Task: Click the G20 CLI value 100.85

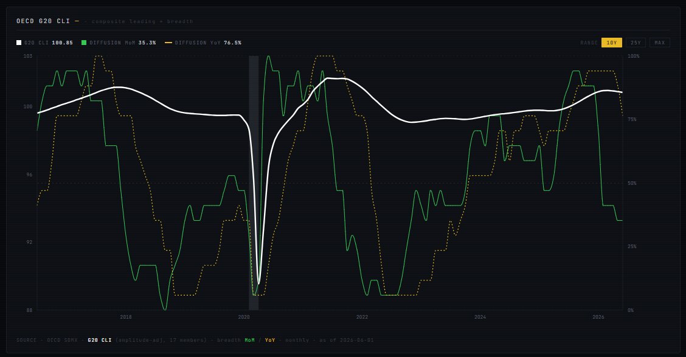Action: tap(62, 43)
